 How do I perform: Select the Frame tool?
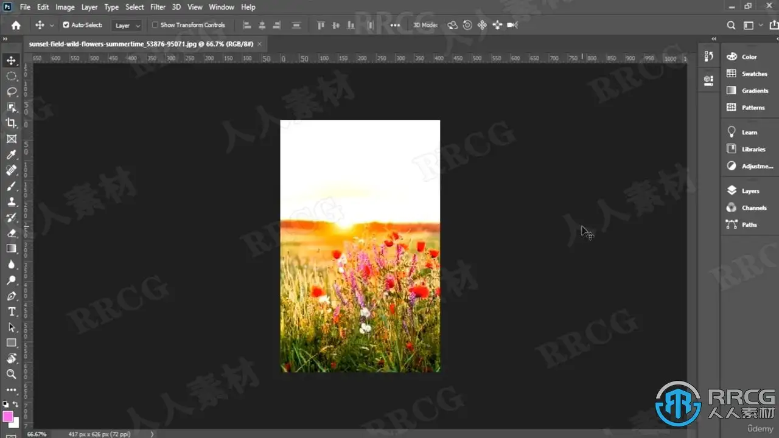click(x=11, y=139)
